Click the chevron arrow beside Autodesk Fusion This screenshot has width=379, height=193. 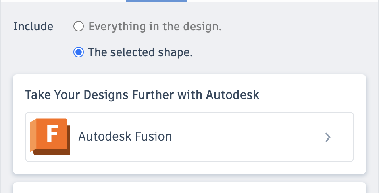[x=328, y=137]
